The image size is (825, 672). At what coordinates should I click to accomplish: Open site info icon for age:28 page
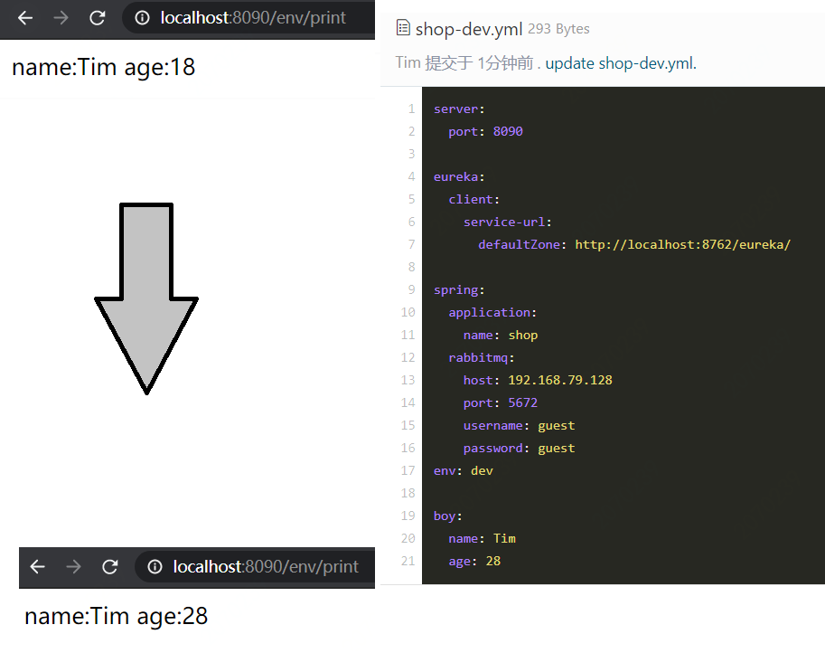155,567
